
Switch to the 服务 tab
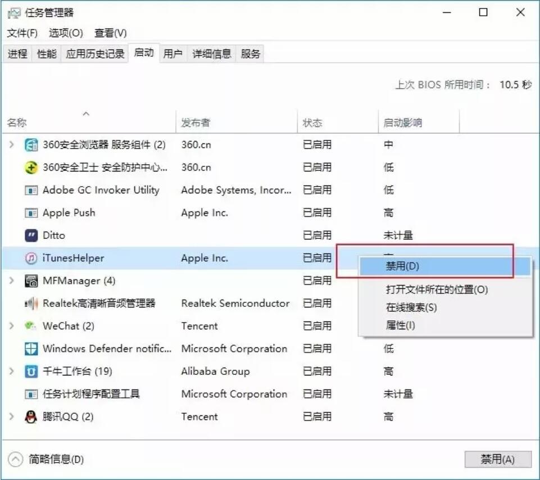click(249, 53)
